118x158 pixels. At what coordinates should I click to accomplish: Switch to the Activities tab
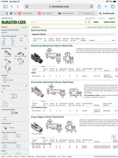pyautogui.click(x=87, y=13)
